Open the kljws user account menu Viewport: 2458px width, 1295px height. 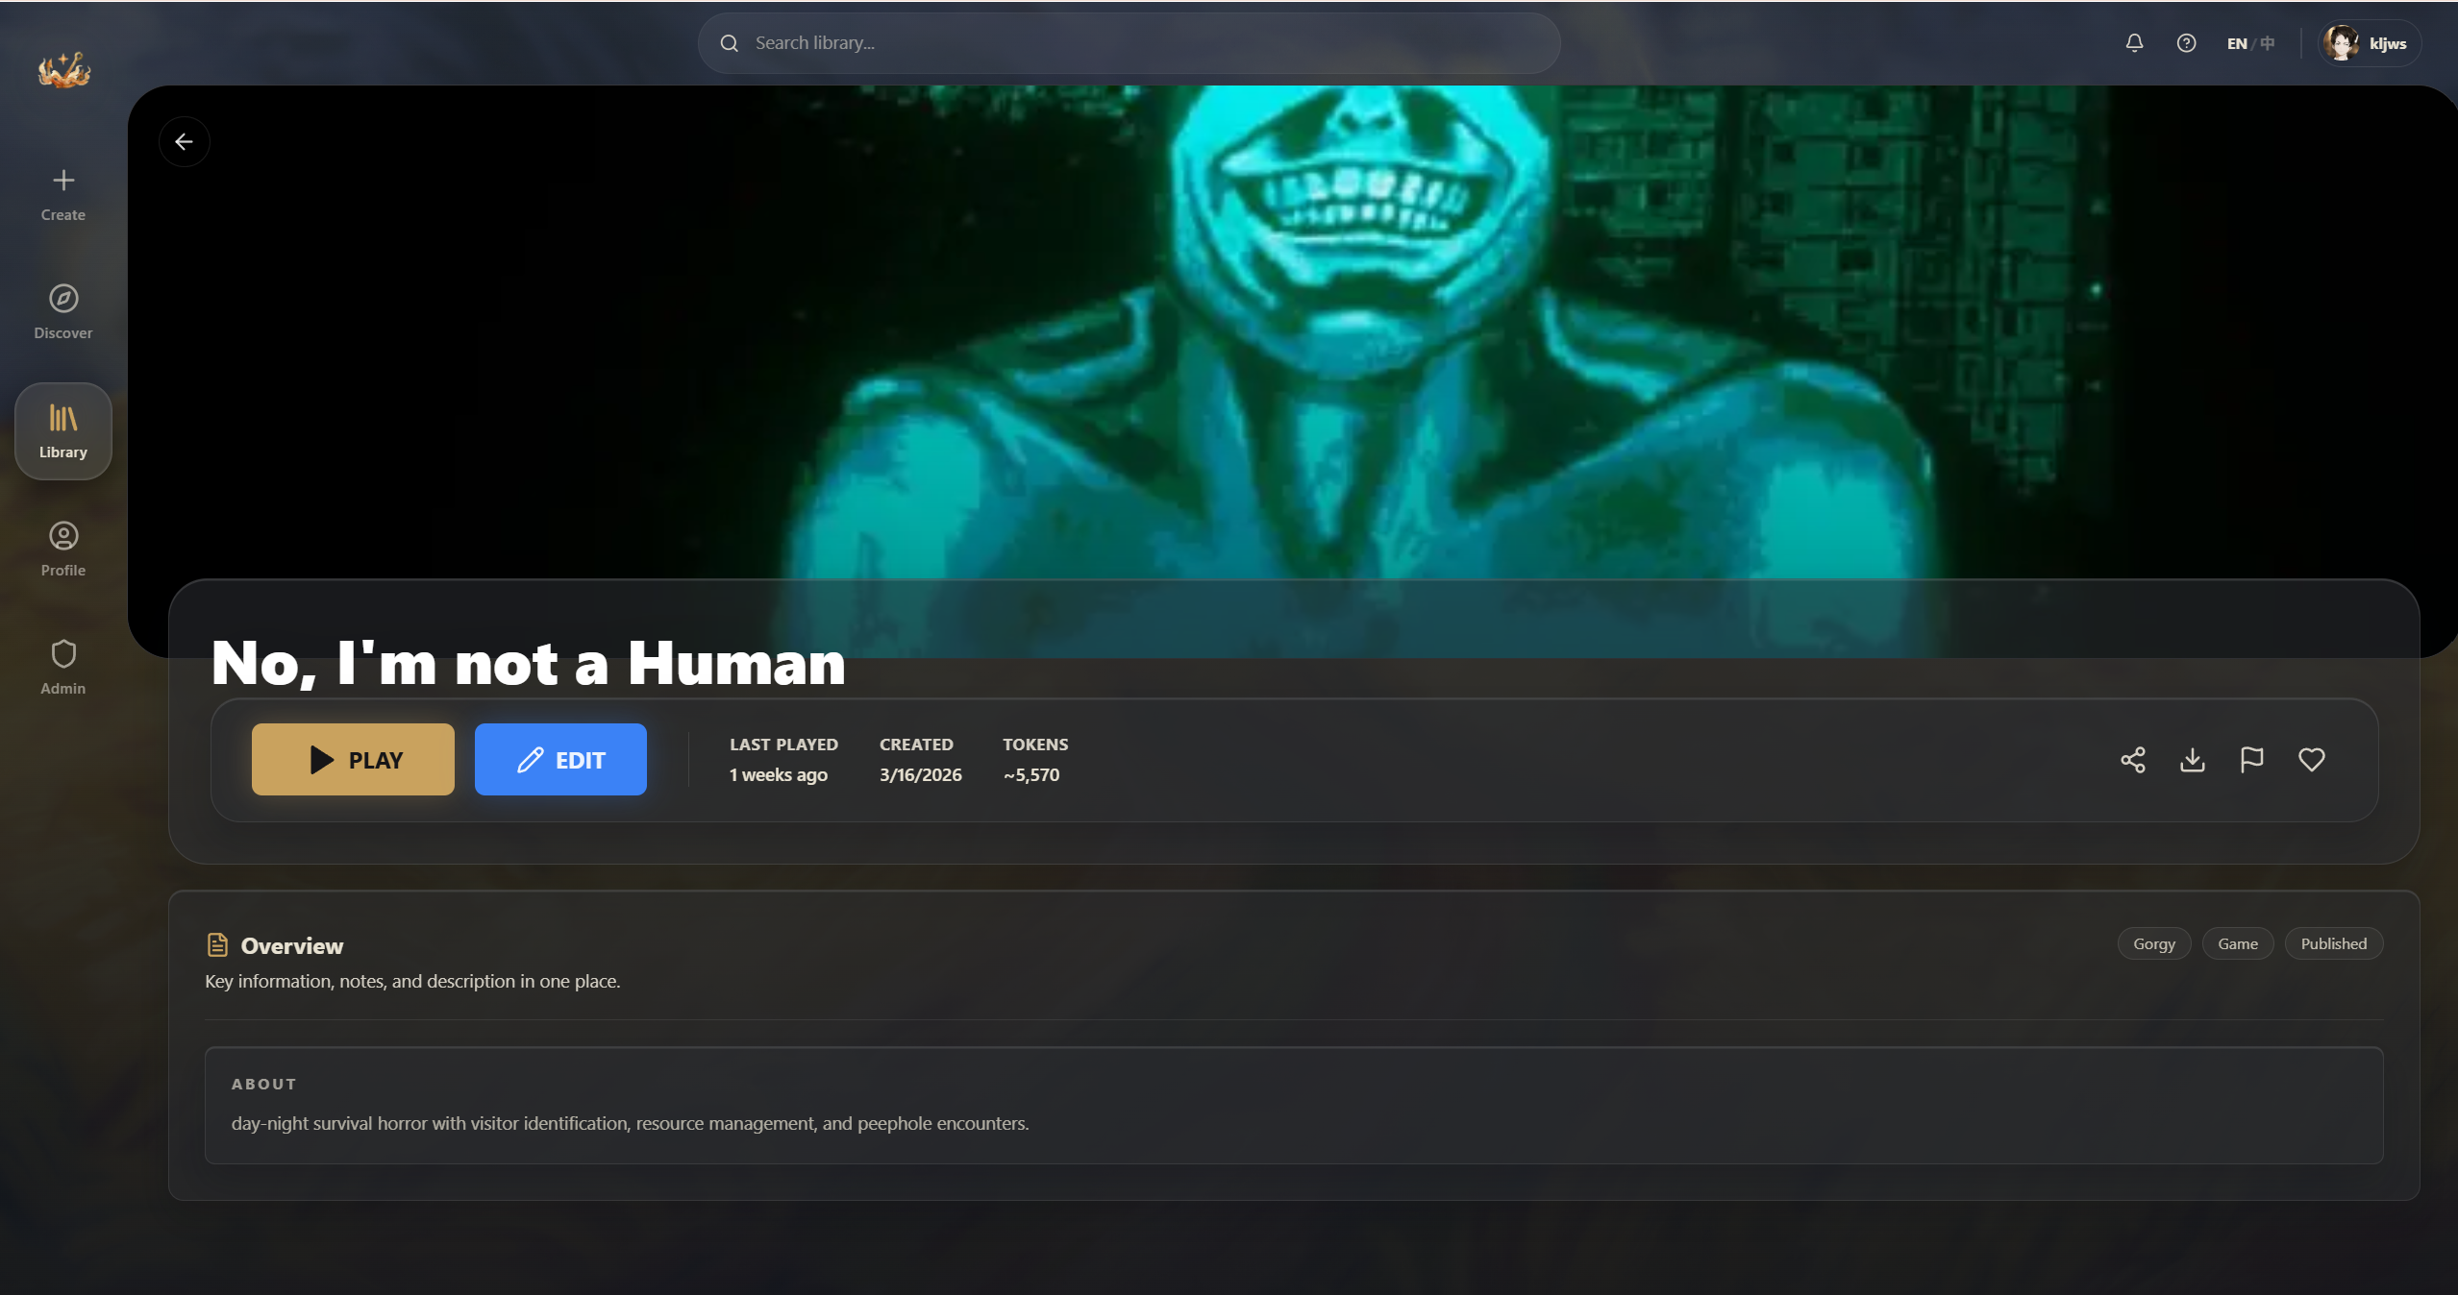click(2368, 43)
